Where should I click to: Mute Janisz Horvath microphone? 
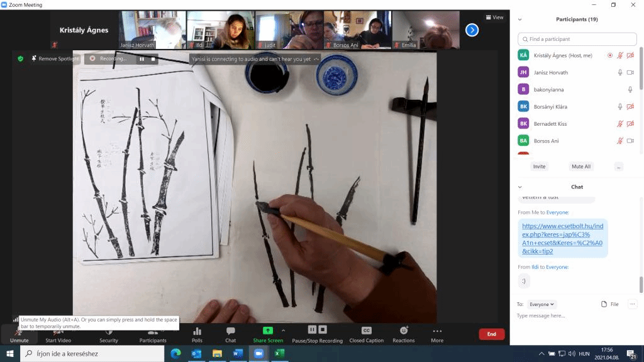pos(619,73)
